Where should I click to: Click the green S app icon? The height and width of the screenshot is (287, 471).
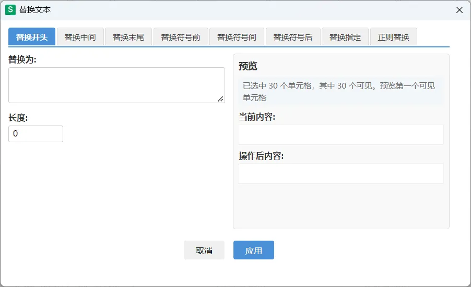pyautogui.click(x=10, y=10)
